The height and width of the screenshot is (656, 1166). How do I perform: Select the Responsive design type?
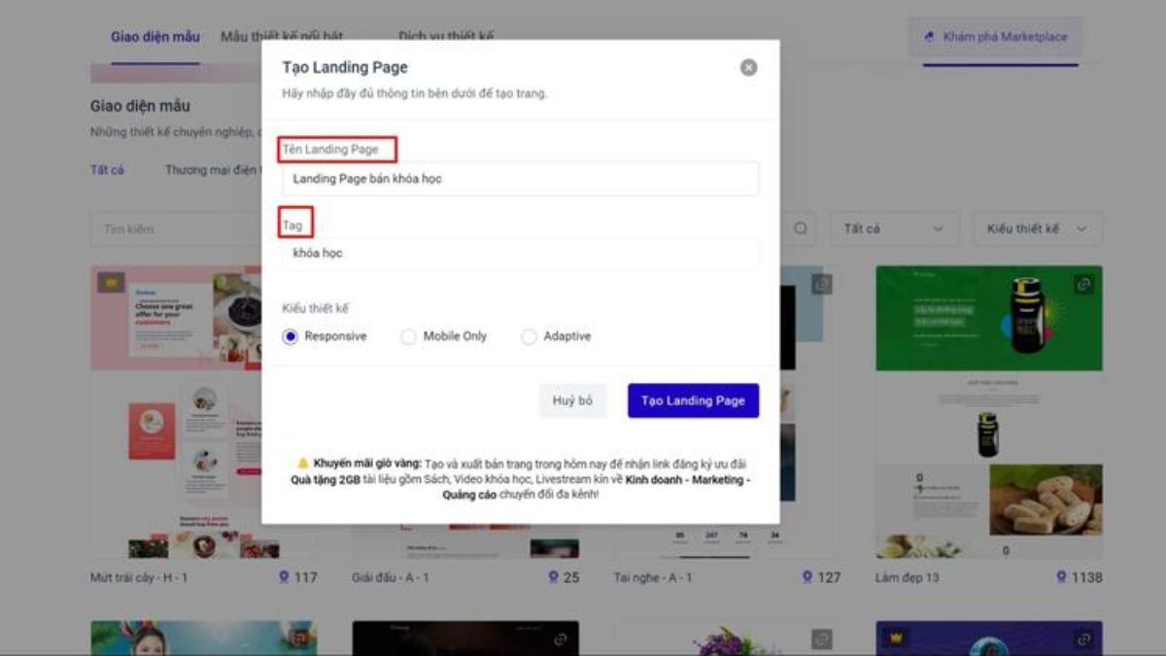coord(291,336)
